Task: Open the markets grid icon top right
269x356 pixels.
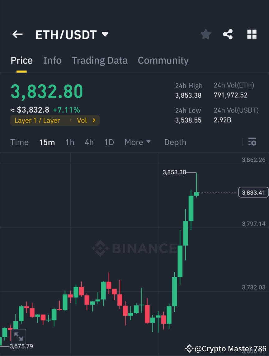Action: [252, 34]
